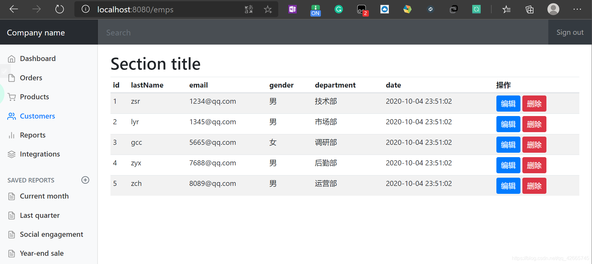The image size is (592, 264).
Task: Open the Current month saved report
Action: click(44, 196)
